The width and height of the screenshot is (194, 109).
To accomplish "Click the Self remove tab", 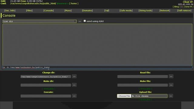I will 184,11.
